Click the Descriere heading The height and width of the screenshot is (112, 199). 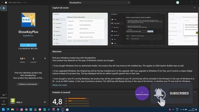pos(57,51)
